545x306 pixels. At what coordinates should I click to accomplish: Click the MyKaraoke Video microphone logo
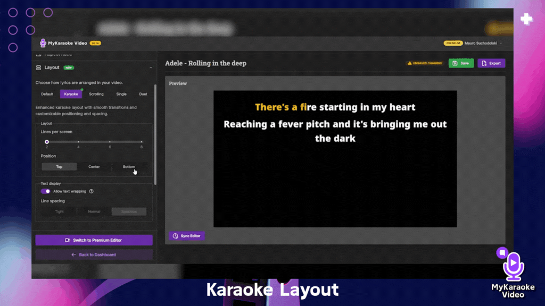pyautogui.click(x=43, y=43)
